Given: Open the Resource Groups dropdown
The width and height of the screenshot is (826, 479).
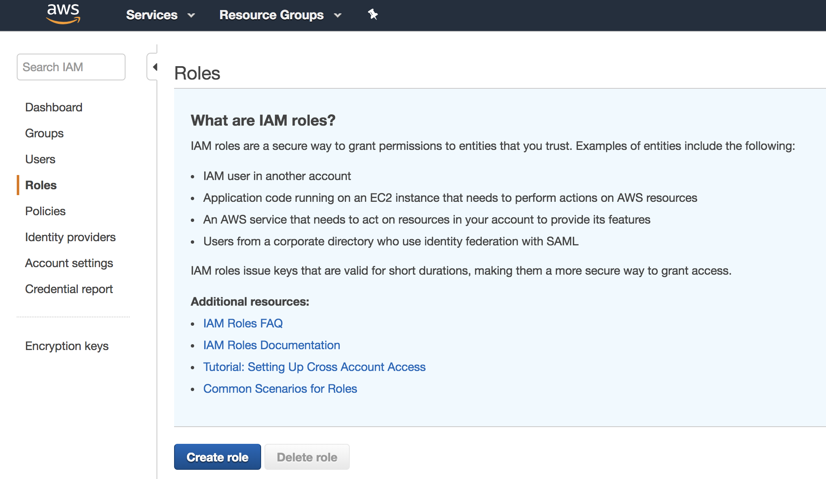Looking at the screenshot, I should click(x=280, y=15).
